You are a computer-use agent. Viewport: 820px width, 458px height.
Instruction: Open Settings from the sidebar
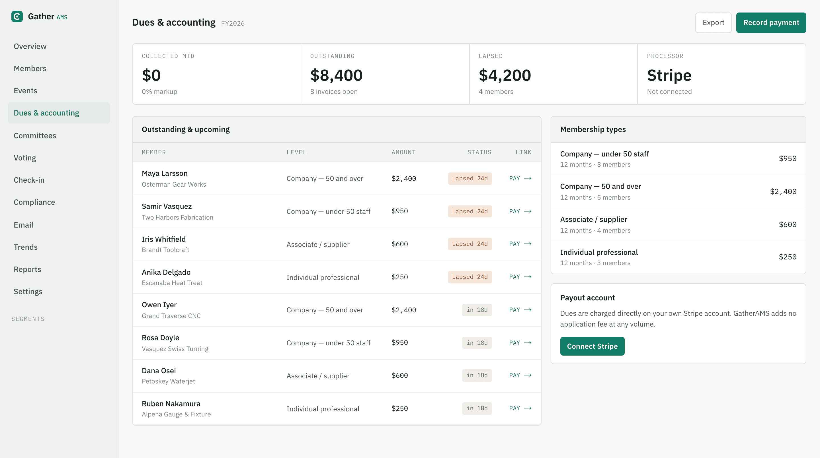coord(59,292)
